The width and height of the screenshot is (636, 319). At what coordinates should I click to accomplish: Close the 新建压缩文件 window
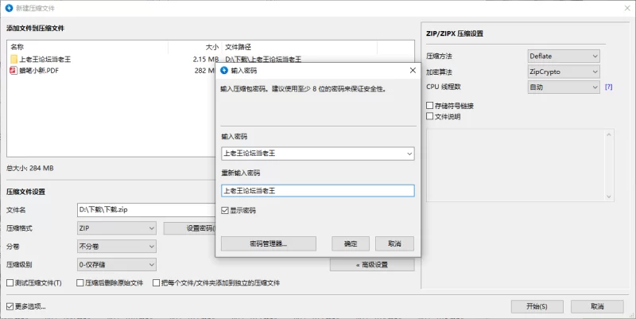tap(626, 8)
